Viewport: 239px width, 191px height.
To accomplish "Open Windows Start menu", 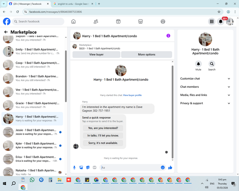I will pos(4,183).
